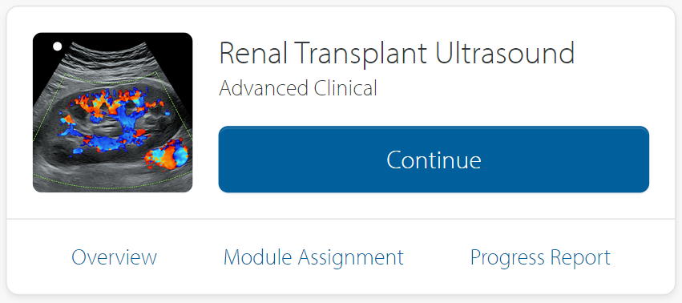Open the Module Assignment link
This screenshot has width=682, height=303.
coord(313,257)
